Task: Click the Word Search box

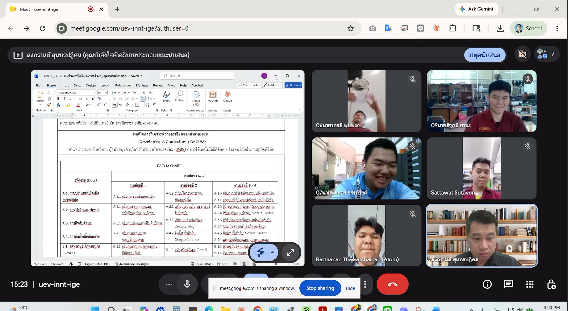Action: coord(197,76)
